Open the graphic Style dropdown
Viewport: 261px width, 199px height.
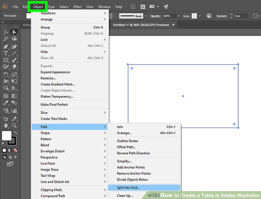(200, 16)
